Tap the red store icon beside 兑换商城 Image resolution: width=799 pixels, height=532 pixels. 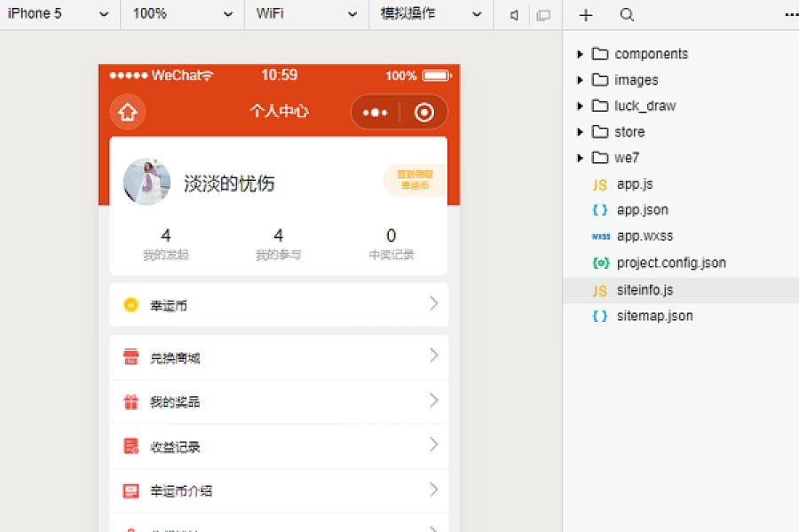[131, 356]
